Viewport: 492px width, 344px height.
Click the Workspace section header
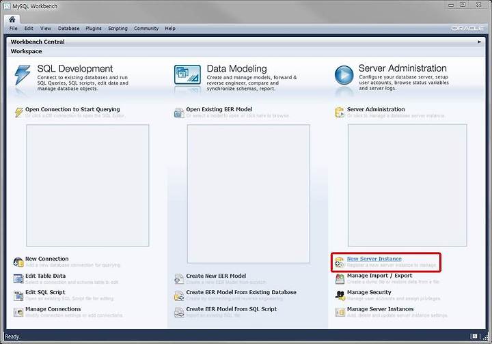tap(27, 51)
